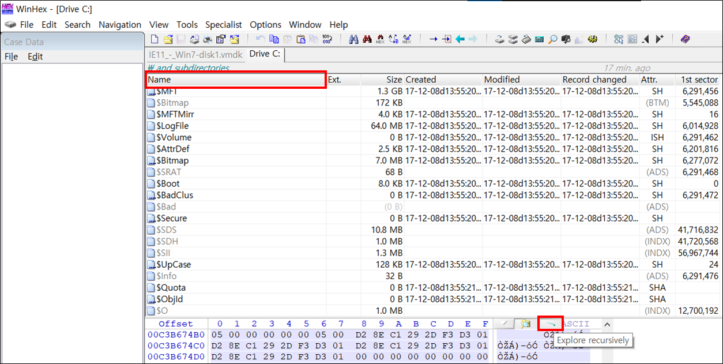Open the Options menu
This screenshot has height=364, width=723.
(x=266, y=24)
